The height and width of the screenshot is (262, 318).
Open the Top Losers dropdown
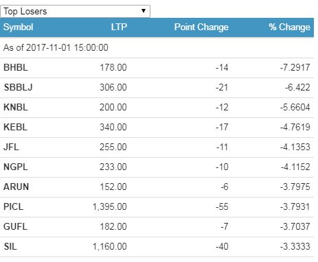75,11
